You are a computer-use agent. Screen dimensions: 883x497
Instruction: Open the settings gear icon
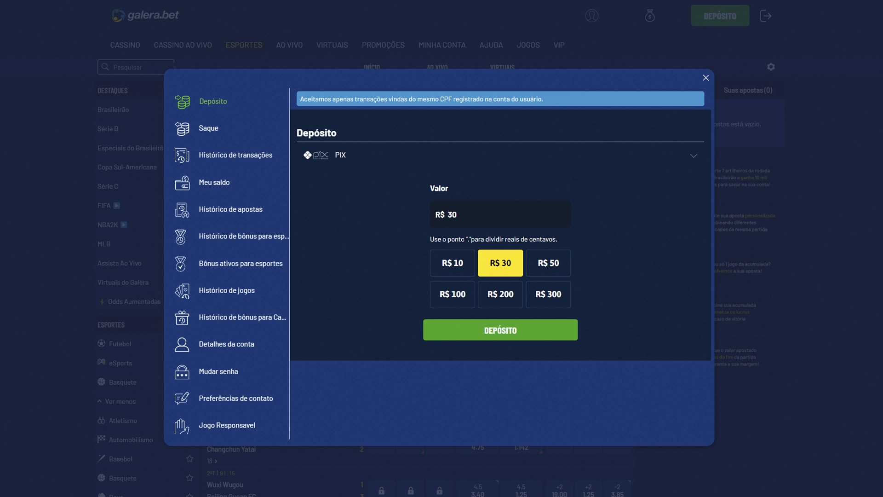(x=771, y=67)
